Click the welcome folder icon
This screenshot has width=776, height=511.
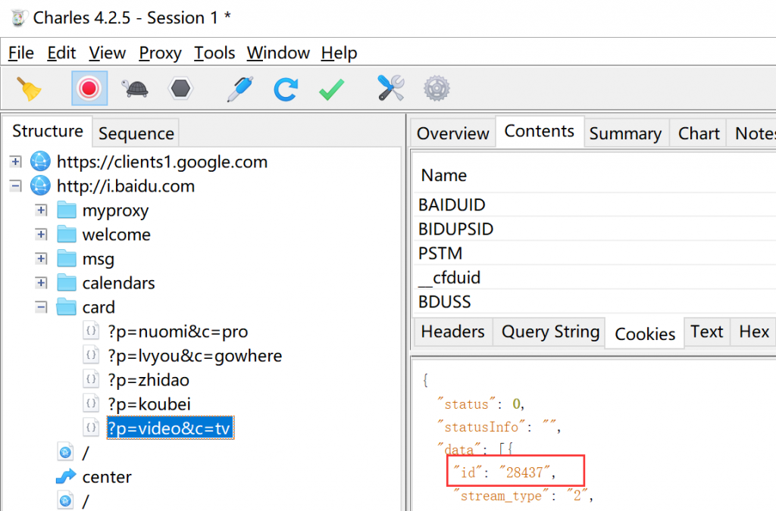(67, 234)
